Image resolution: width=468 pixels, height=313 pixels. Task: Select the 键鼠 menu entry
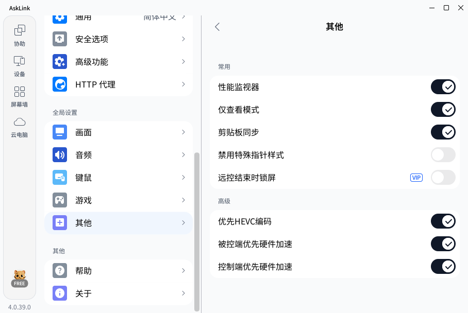point(119,178)
